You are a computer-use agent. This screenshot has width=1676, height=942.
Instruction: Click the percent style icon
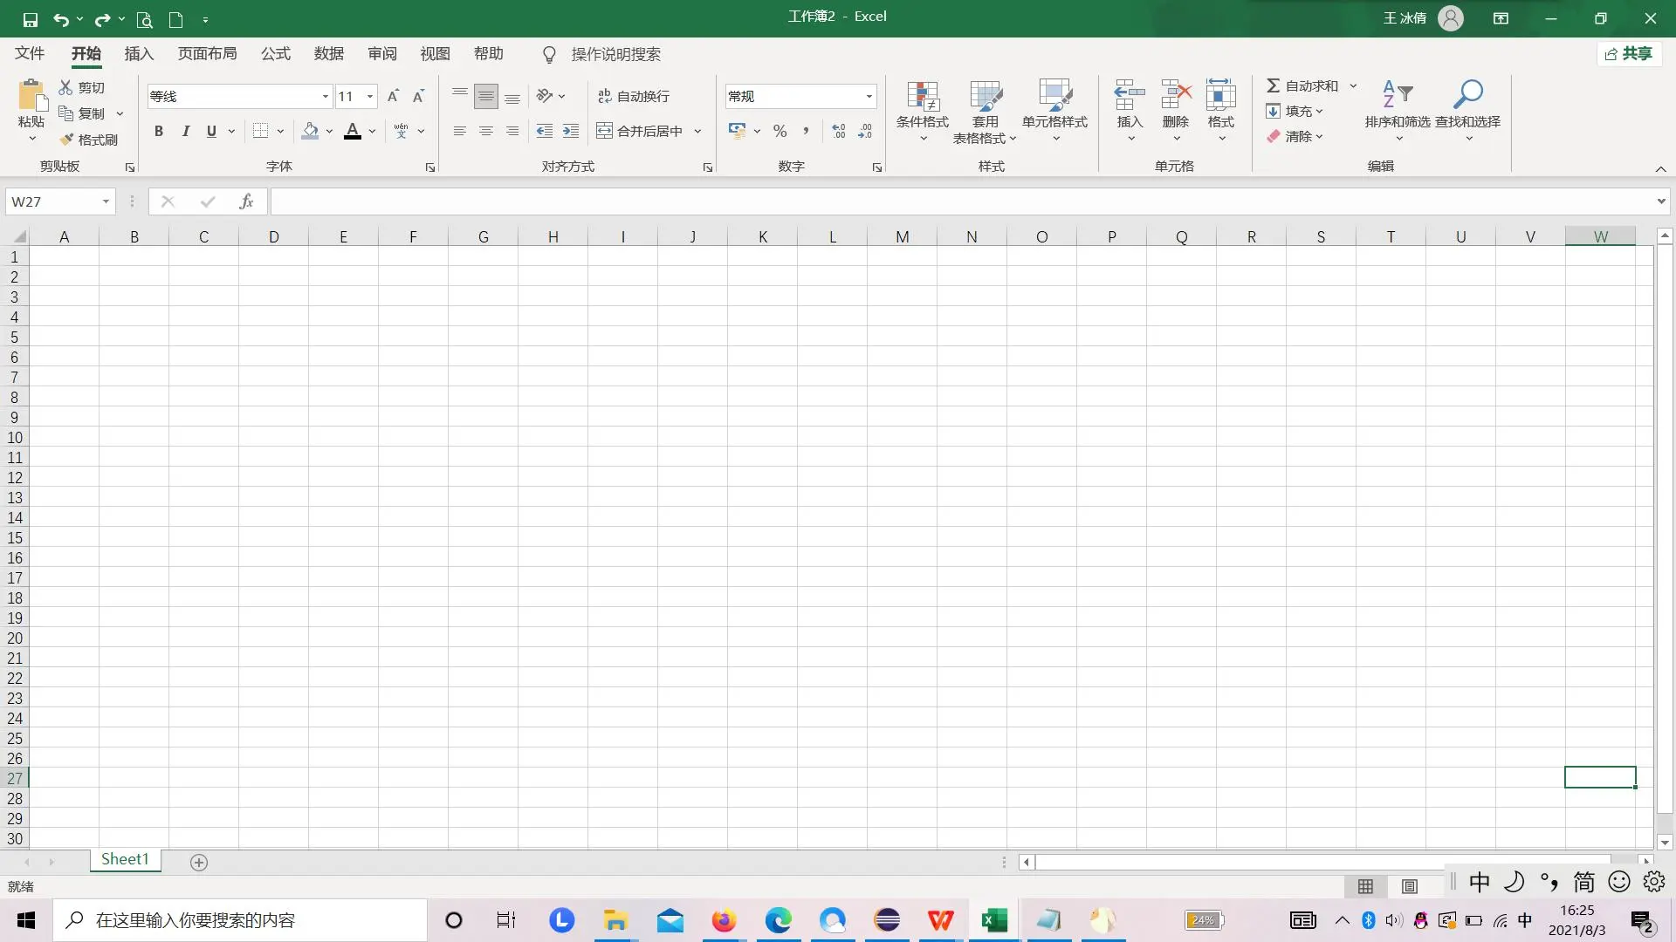click(x=780, y=131)
